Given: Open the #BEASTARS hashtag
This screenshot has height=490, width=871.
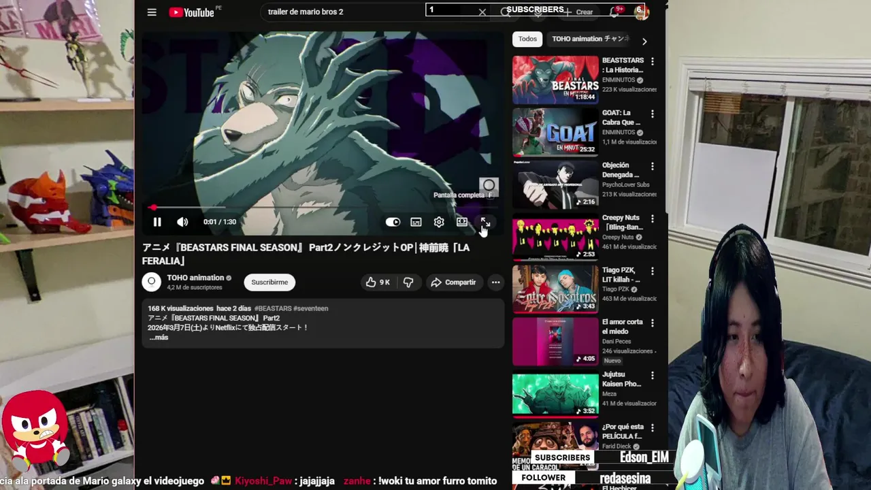Looking at the screenshot, I should click(273, 308).
